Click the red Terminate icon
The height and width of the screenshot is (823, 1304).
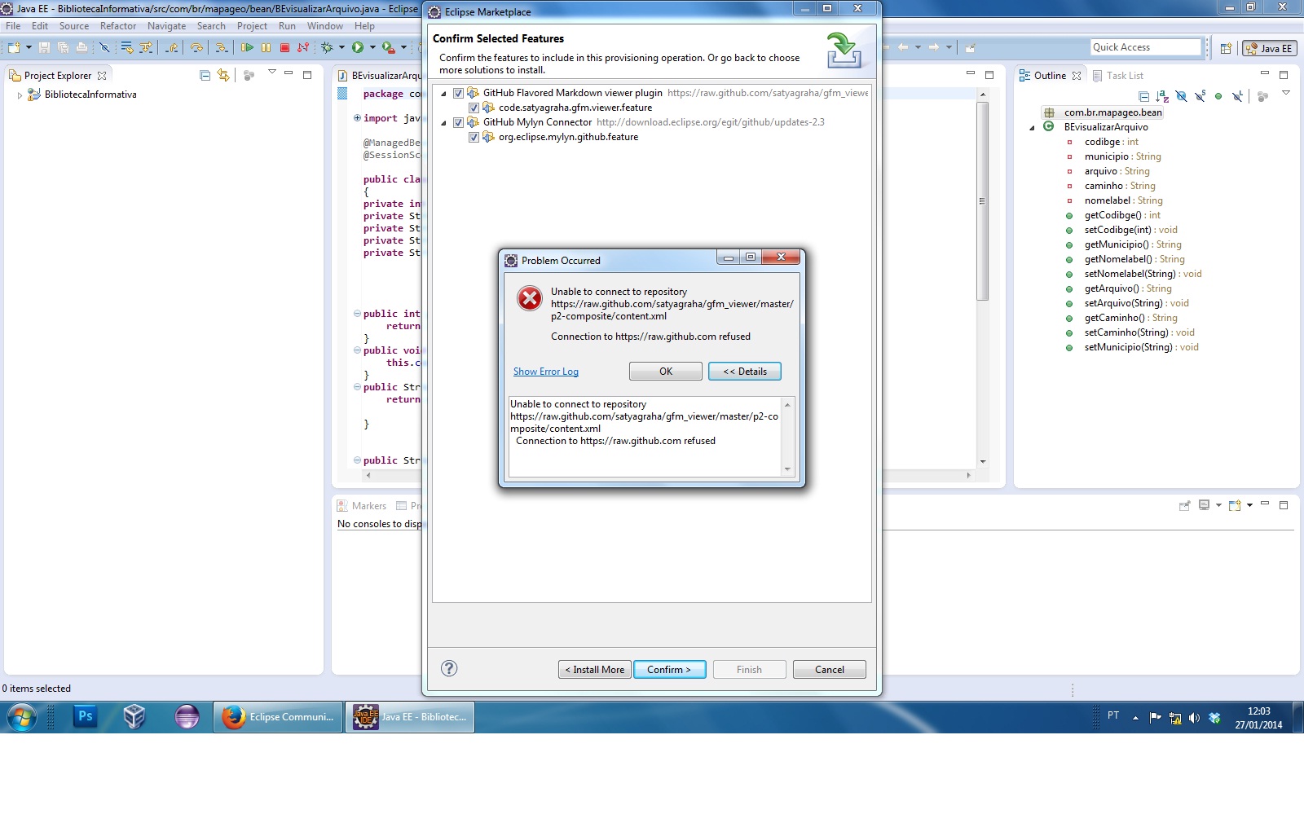284,47
